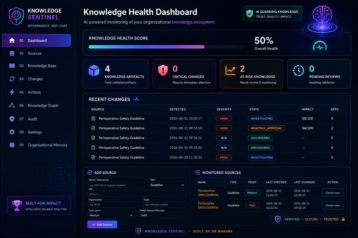This screenshot has height=238, width=358.
Task: Click the High trust badge in Monitored Sources
Action: (252, 205)
